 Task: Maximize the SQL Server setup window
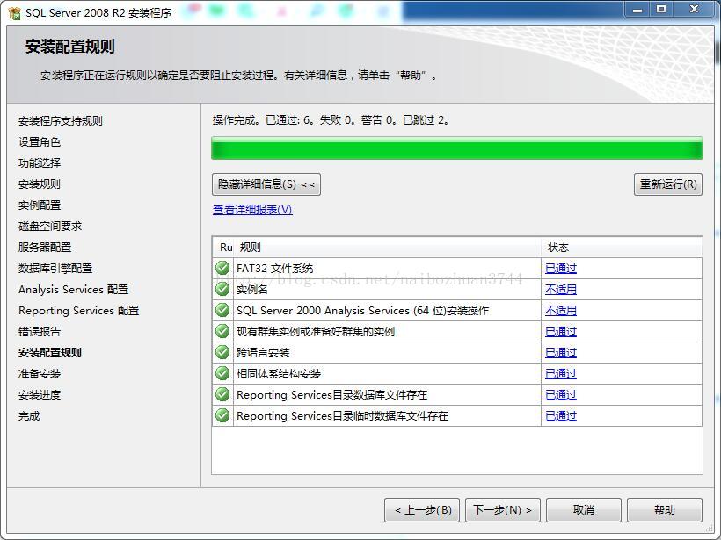[x=661, y=10]
